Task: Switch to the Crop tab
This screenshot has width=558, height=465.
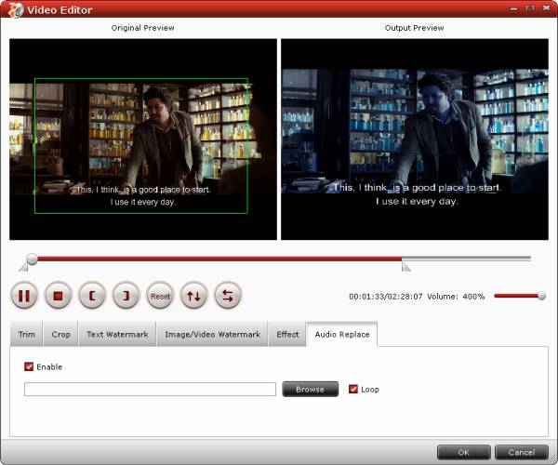Action: pos(60,334)
